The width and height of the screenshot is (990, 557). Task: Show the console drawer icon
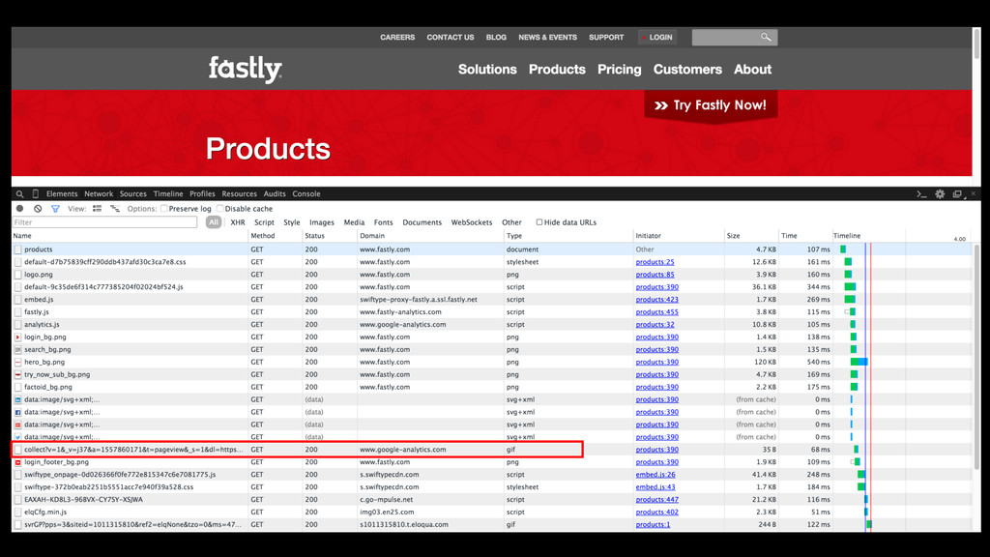point(921,193)
